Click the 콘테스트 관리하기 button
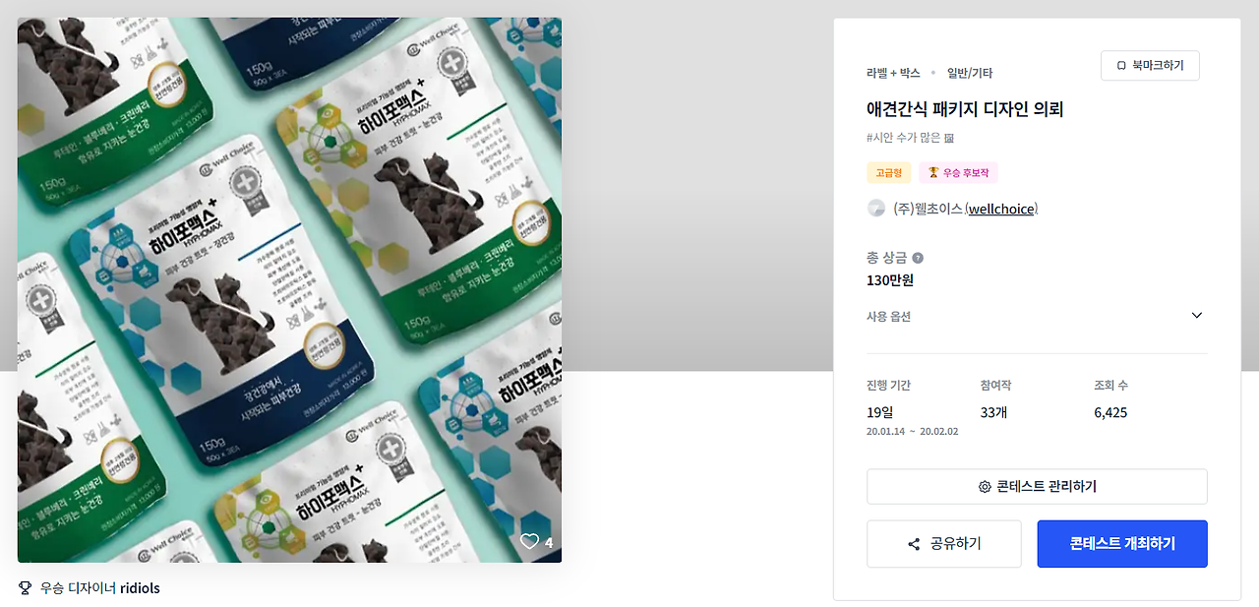 [1037, 487]
